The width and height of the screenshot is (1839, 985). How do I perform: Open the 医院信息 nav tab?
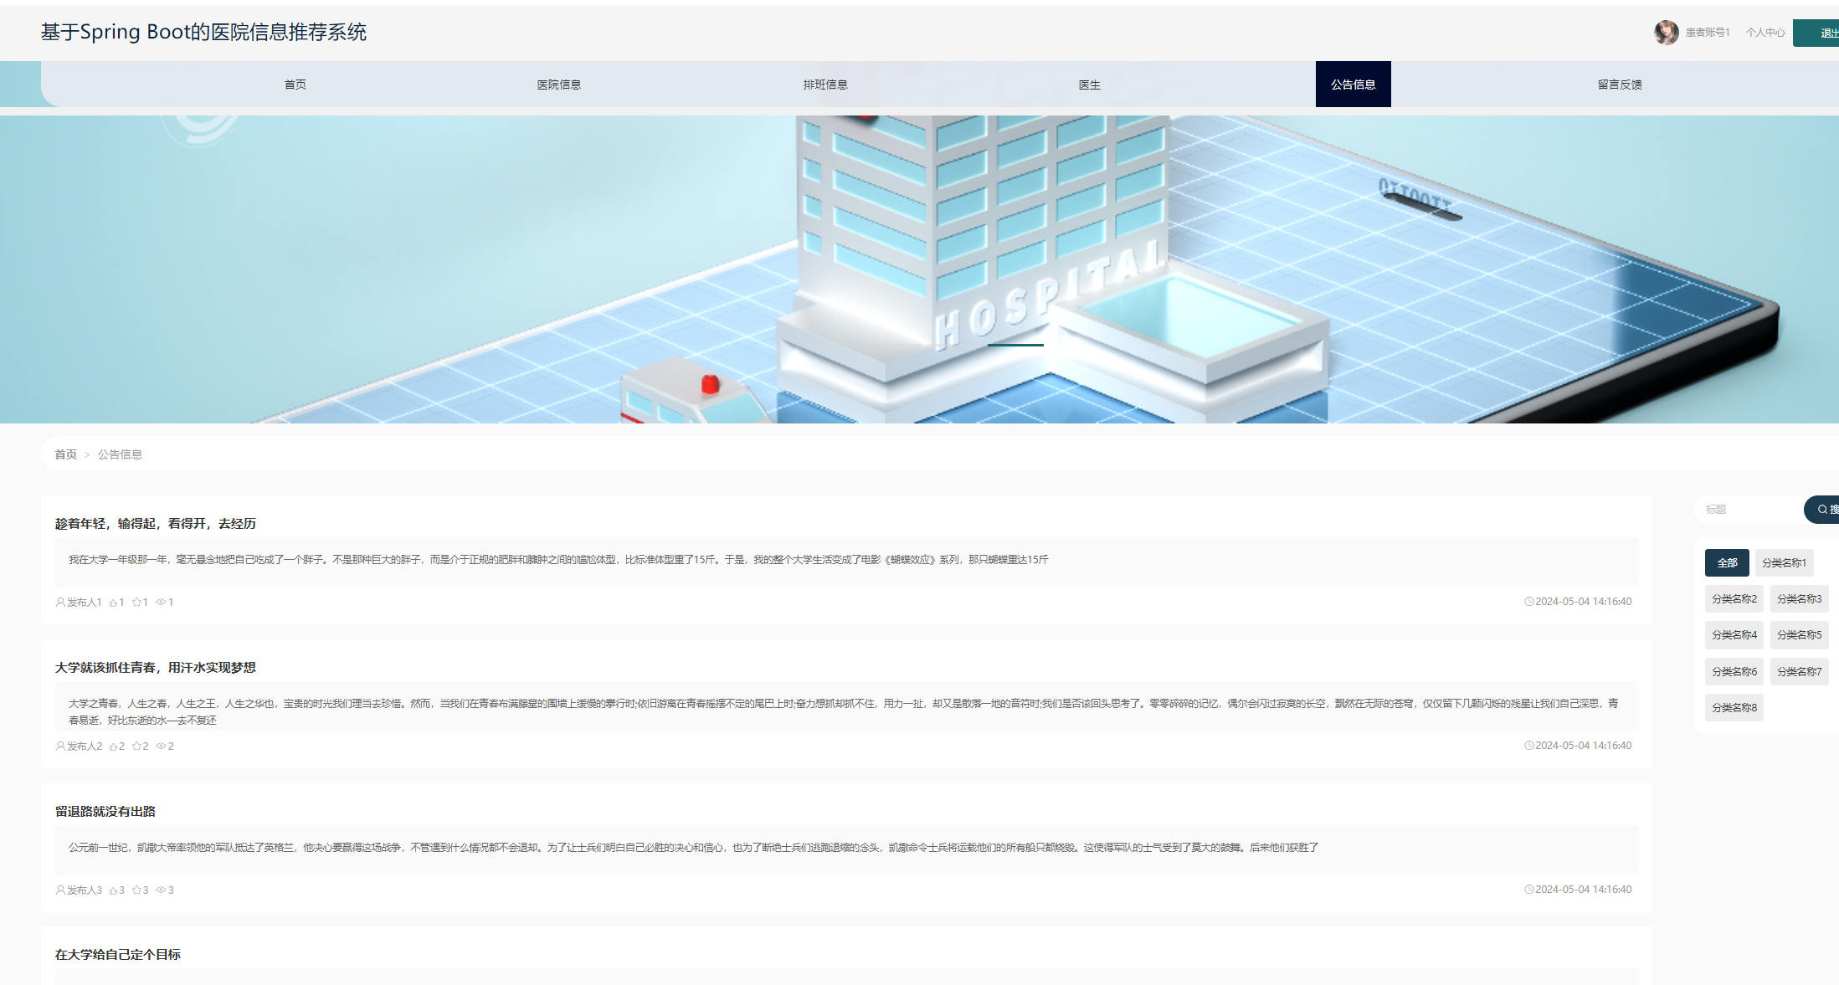point(559,85)
